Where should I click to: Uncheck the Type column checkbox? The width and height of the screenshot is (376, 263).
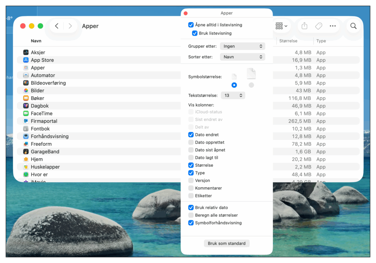pos(191,173)
